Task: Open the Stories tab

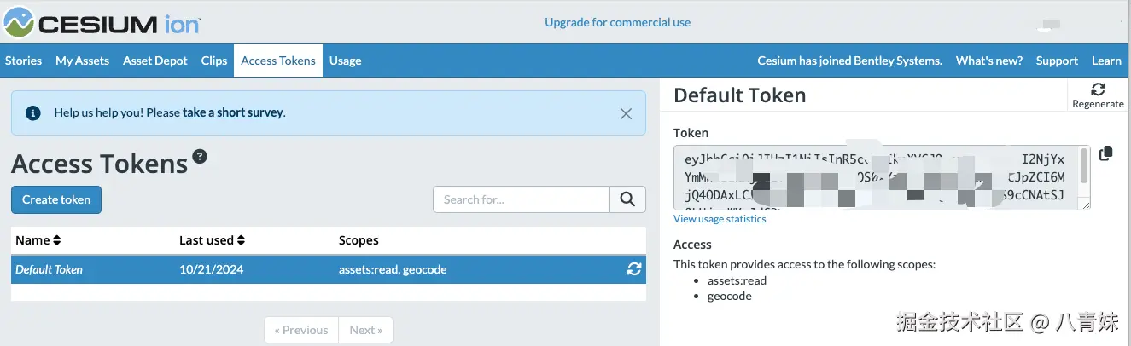Action: [x=23, y=61]
